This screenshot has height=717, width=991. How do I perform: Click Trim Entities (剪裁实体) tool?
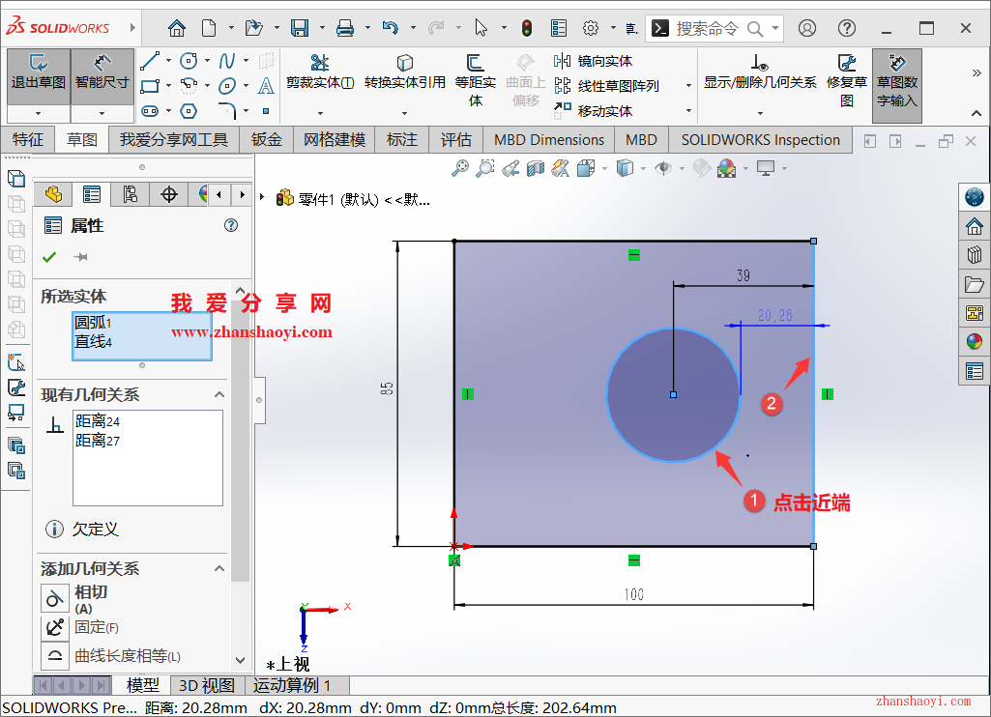(320, 72)
